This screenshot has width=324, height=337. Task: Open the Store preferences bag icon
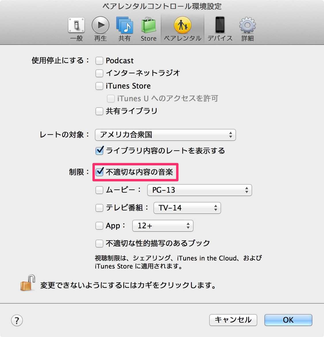pos(148,25)
